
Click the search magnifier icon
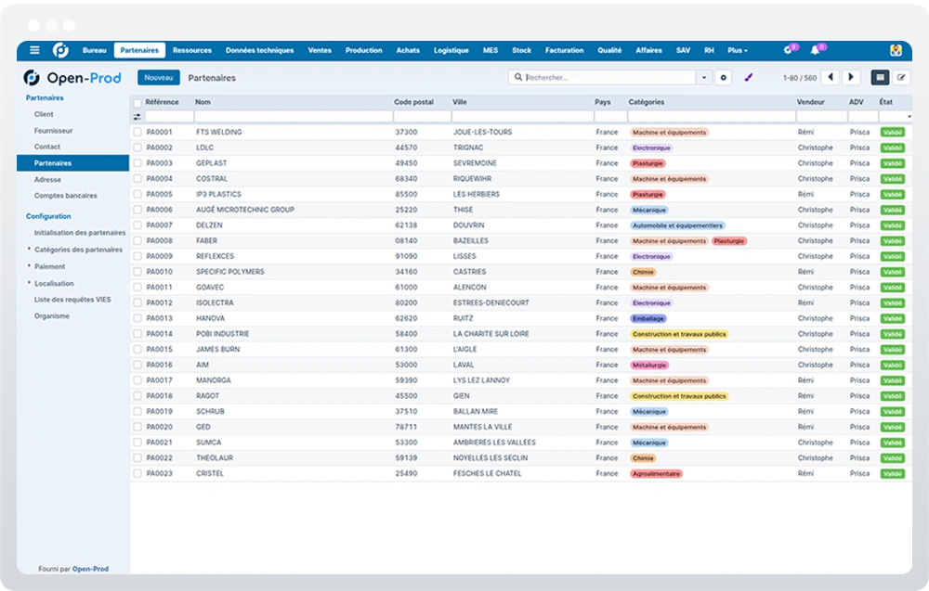click(x=518, y=78)
